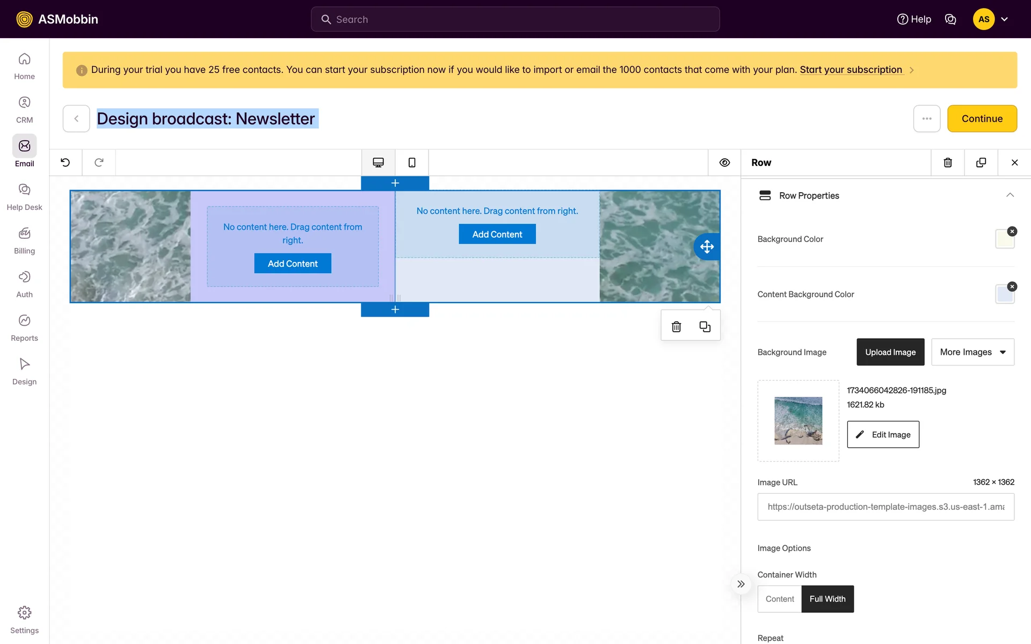Open More Images dropdown
The height and width of the screenshot is (644, 1031).
tap(972, 352)
